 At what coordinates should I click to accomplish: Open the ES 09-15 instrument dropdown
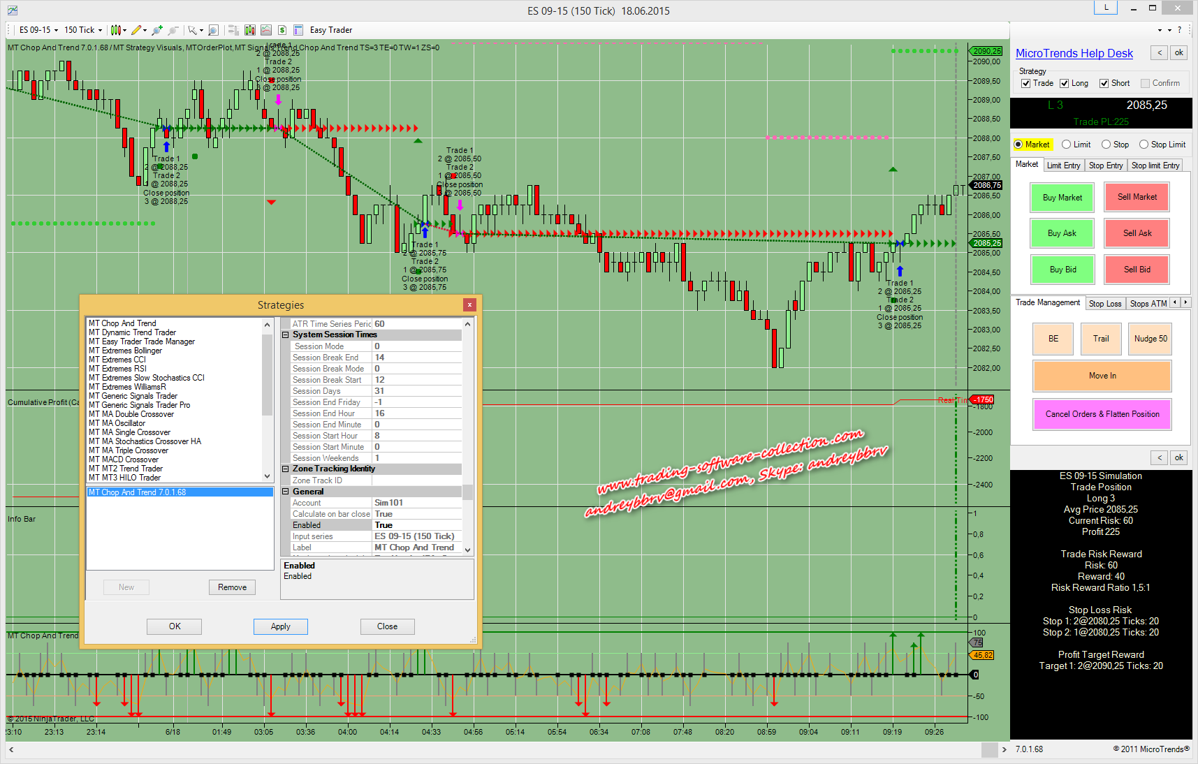coord(38,30)
